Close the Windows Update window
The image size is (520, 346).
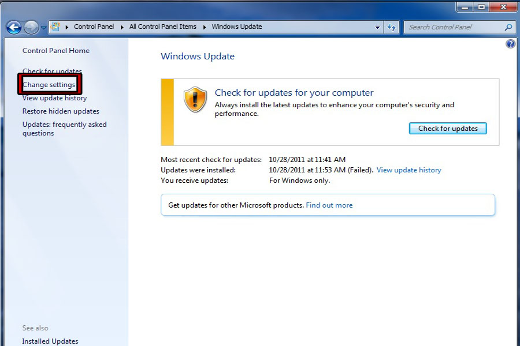pyautogui.click(x=503, y=7)
